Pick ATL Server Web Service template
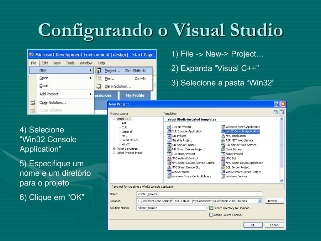The image size is (321, 241). [239, 145]
